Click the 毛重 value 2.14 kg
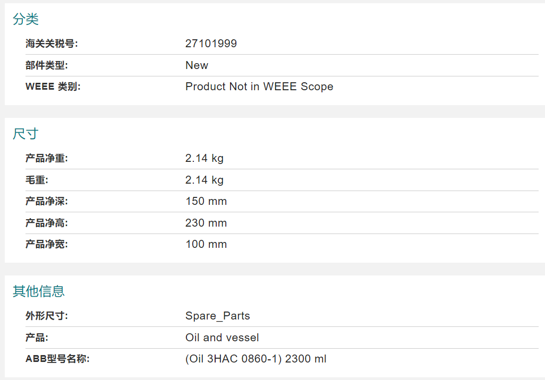Screen dimensions: 545x380 [x=205, y=180]
